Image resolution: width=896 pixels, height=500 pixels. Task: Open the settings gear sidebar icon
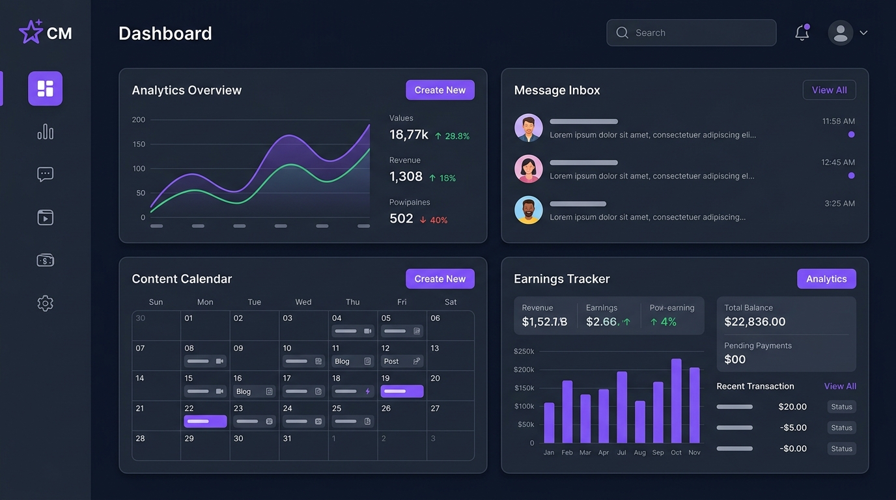[x=46, y=303]
